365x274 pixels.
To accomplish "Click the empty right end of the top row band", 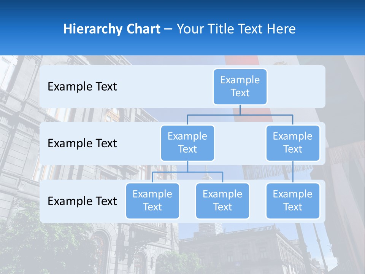I will coord(300,86).
